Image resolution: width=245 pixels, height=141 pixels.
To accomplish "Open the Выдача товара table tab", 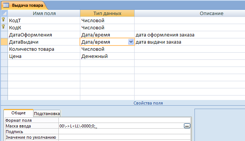I will coord(23,5).
